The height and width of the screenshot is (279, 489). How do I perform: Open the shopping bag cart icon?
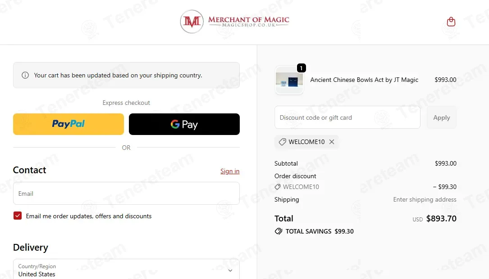tap(451, 22)
